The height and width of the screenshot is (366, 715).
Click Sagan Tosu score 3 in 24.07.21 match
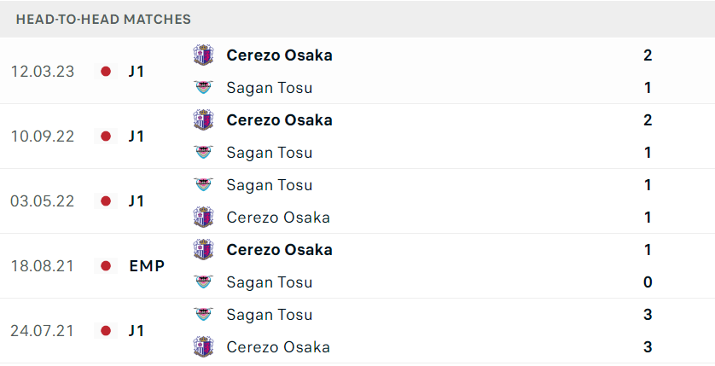pos(648,314)
